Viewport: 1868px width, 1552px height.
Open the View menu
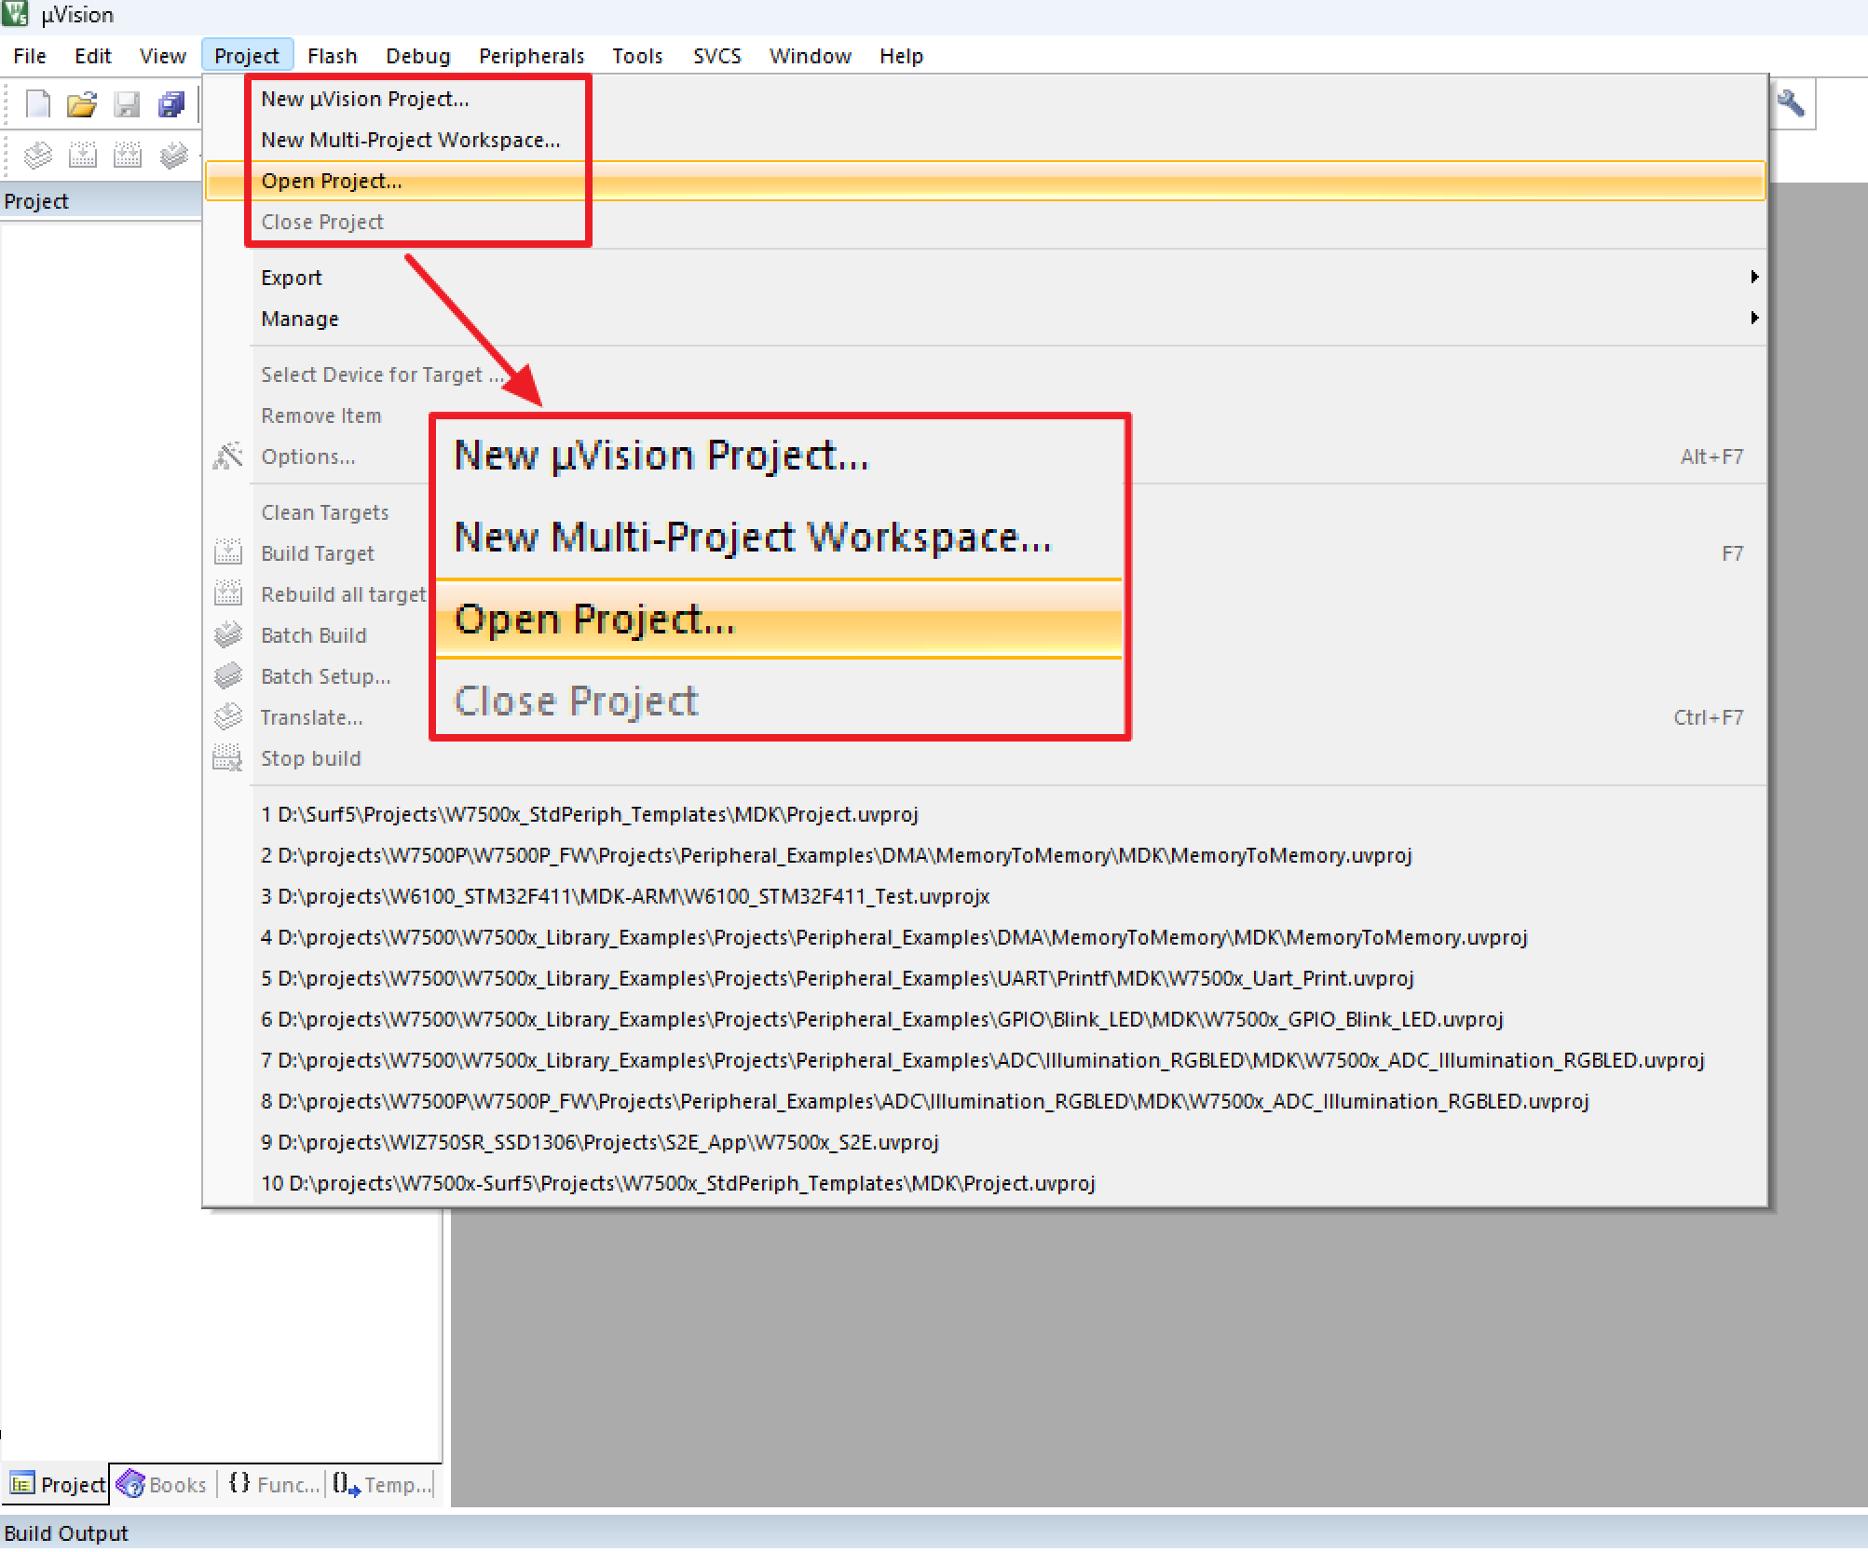coord(163,56)
